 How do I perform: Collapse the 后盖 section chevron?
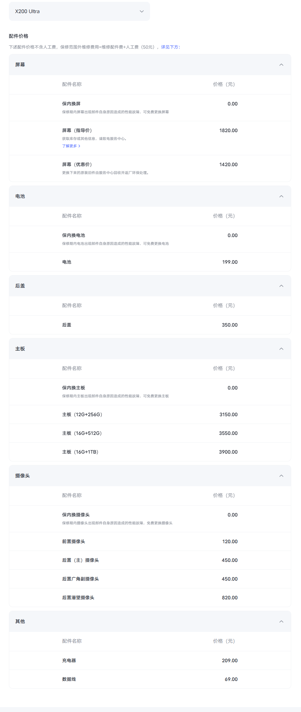click(281, 286)
